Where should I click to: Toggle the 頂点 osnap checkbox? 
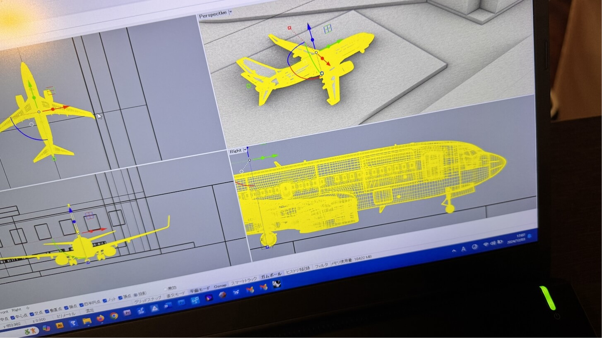120,297
